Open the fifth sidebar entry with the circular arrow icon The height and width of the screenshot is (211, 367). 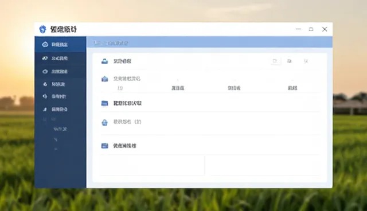tap(60, 96)
